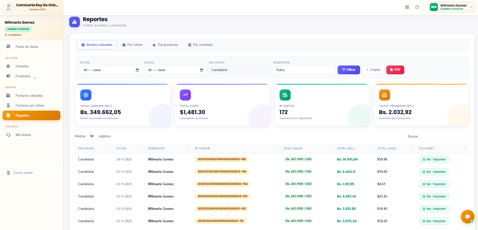Click the Total USD trend icon
478x230 pixels.
(185, 95)
